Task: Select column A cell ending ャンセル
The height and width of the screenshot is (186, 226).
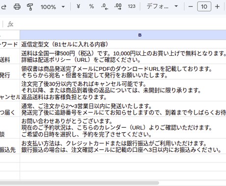Action: pyautogui.click(x=10, y=90)
